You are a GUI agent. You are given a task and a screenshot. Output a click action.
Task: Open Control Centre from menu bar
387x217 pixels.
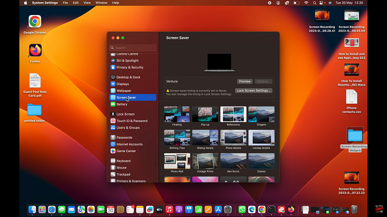coord(321,3)
